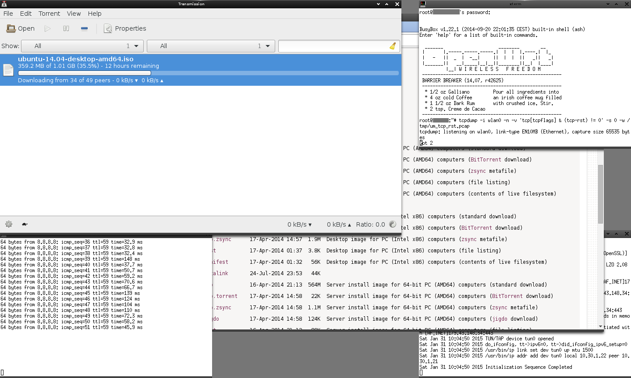Open BitTorrent link in Intel x86 desktop row
The image size is (631, 378).
pos(477,228)
